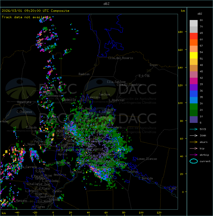Click the 'dBZ' heading above color scale
Image resolution: width=213 pixels, height=216 pixels.
[x=200, y=14]
